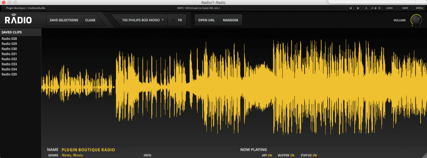The width and height of the screenshot is (427, 158).
Task: Clear the current selections
Action: tap(90, 20)
